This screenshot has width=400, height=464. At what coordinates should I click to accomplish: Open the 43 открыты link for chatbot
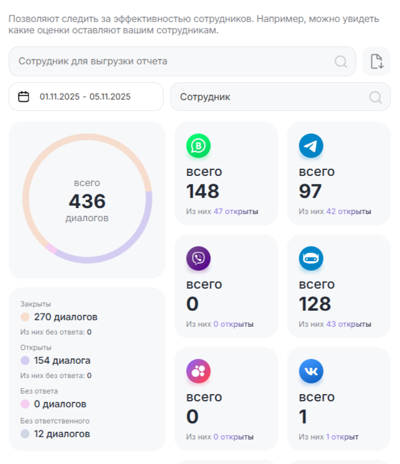(348, 324)
